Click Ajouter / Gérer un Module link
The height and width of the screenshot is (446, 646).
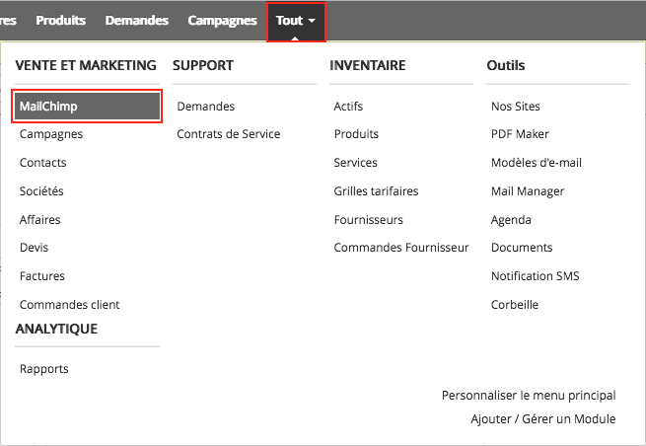pos(543,419)
